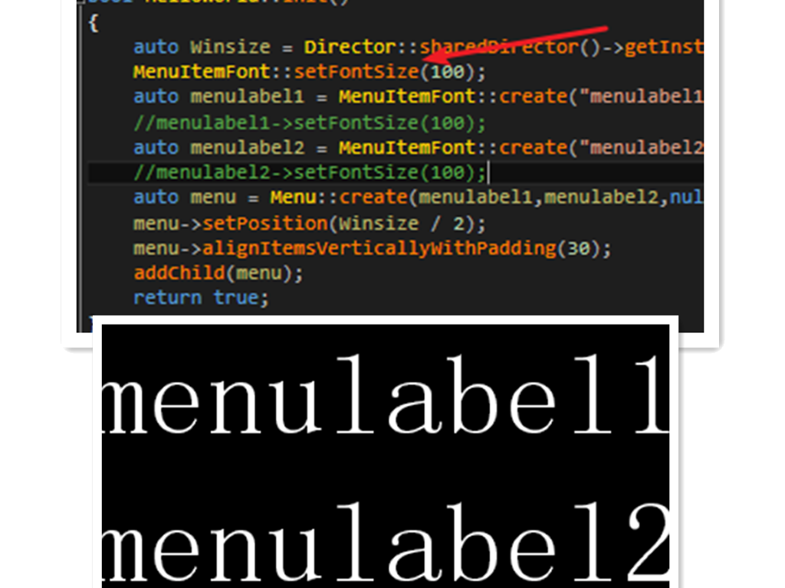Click the code outlining margin bar

[x=80, y=165]
